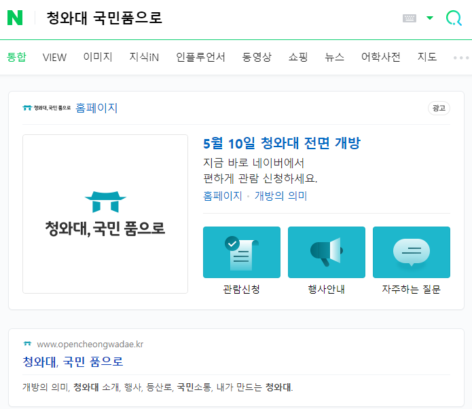
Task: Open the 5월 10일 청와대 전면 개방 headline
Action: tap(282, 143)
